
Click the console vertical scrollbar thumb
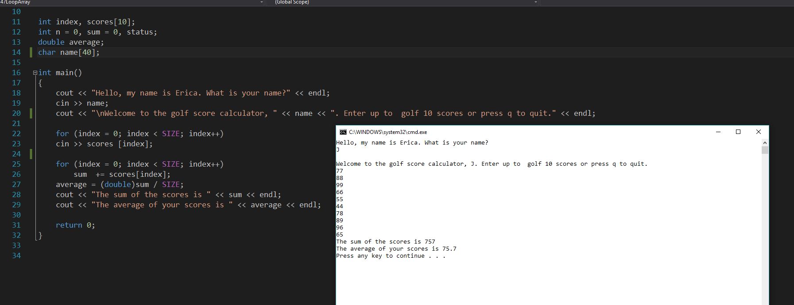point(765,150)
